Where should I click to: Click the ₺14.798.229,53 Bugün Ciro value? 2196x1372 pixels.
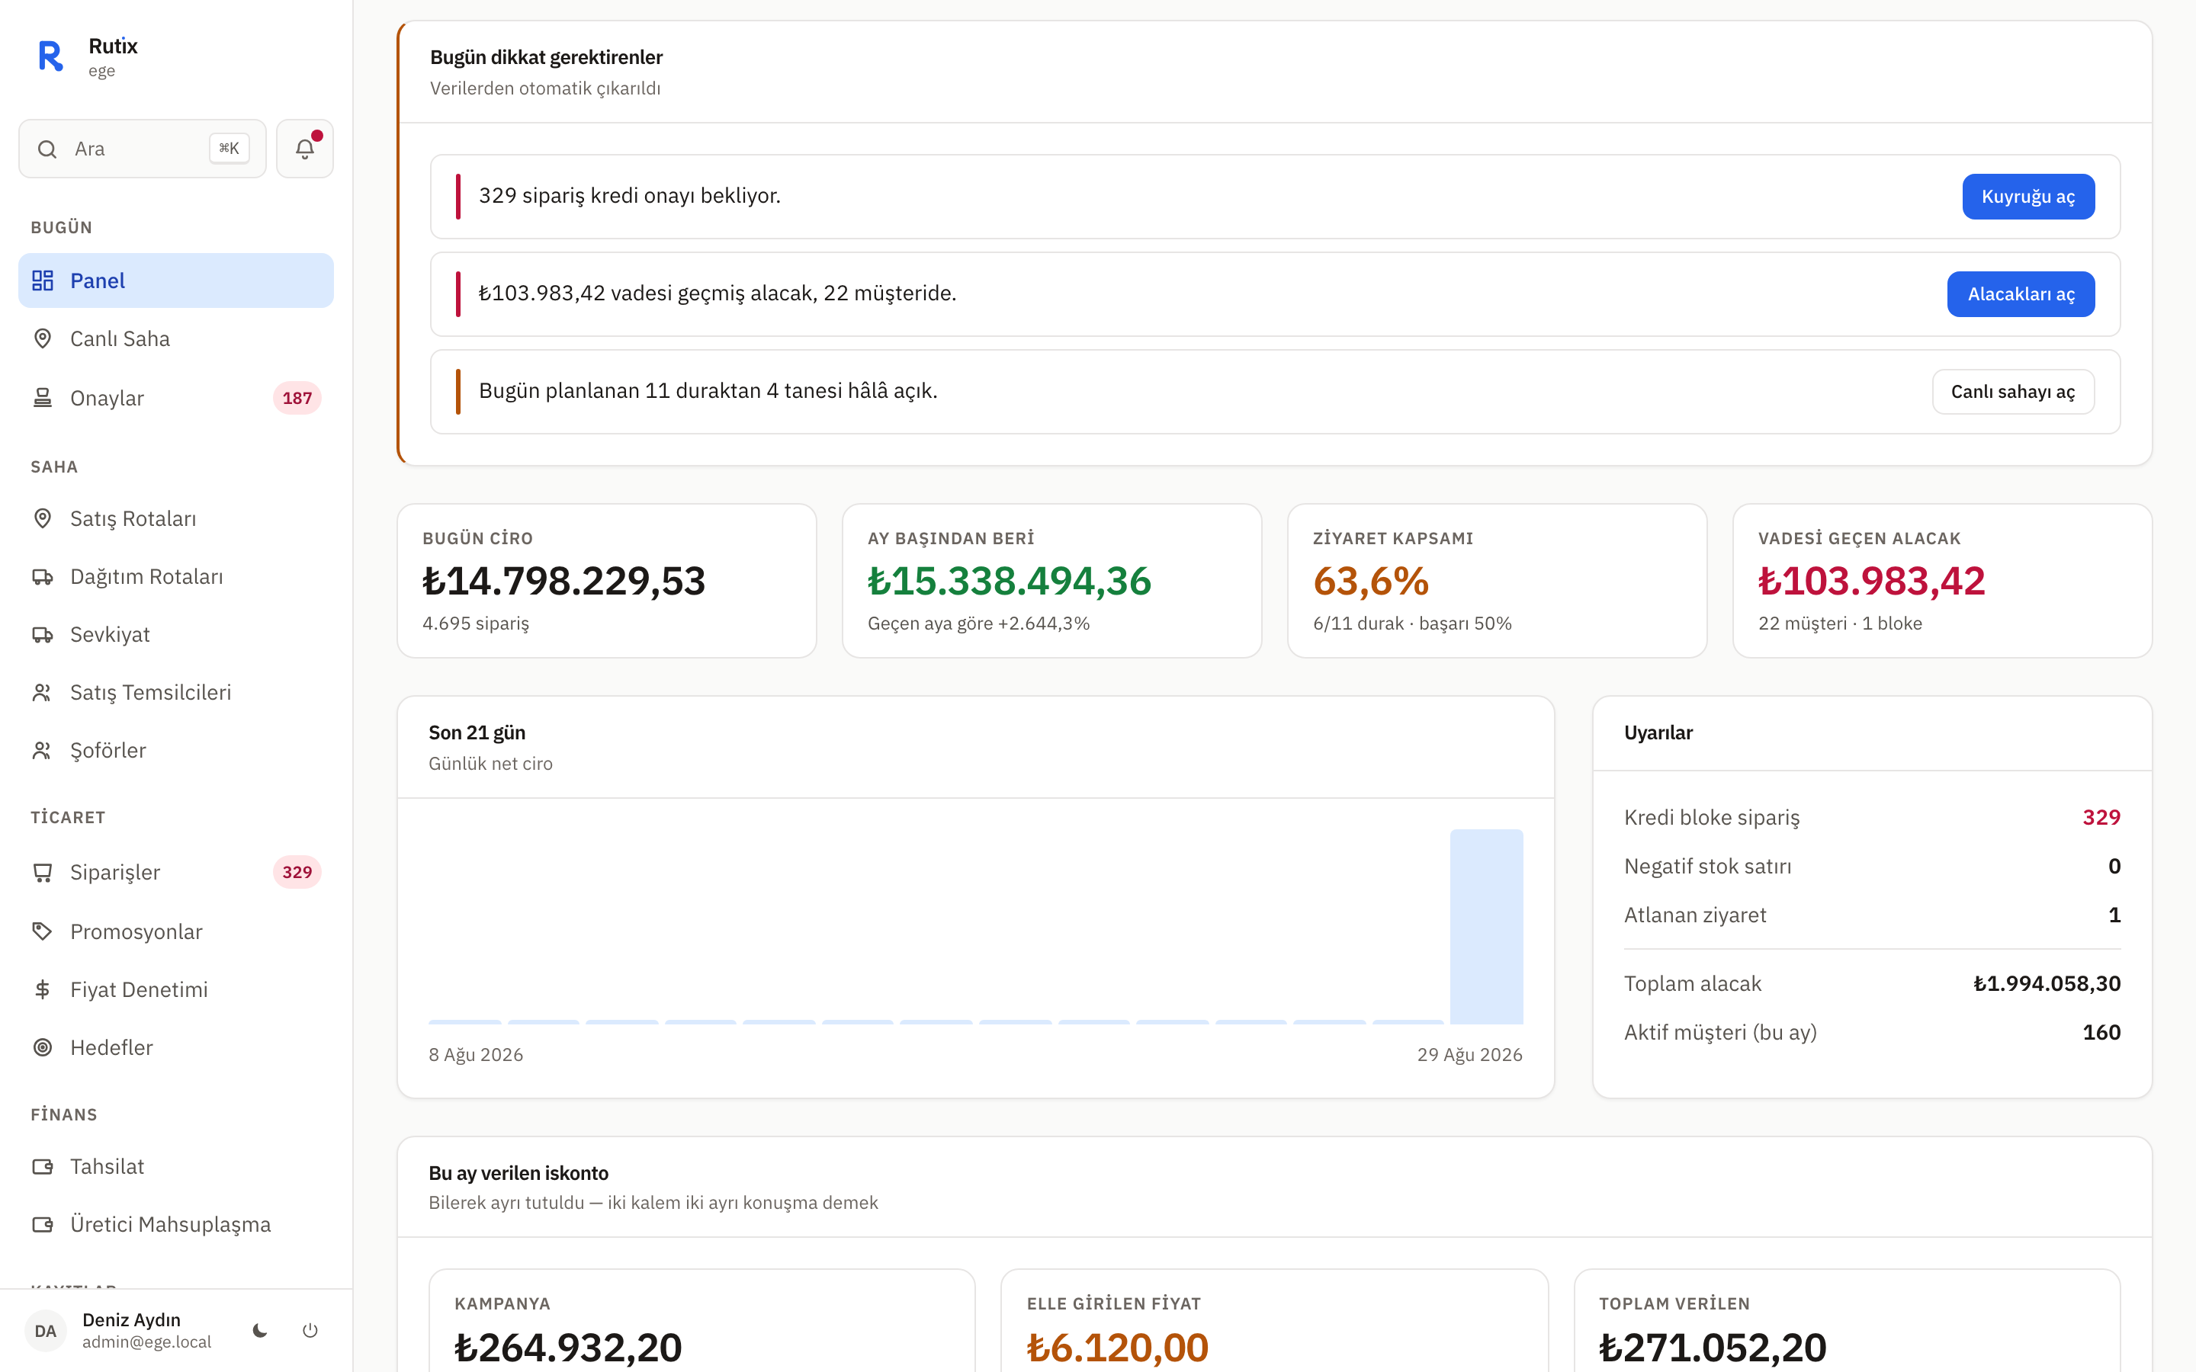click(563, 581)
